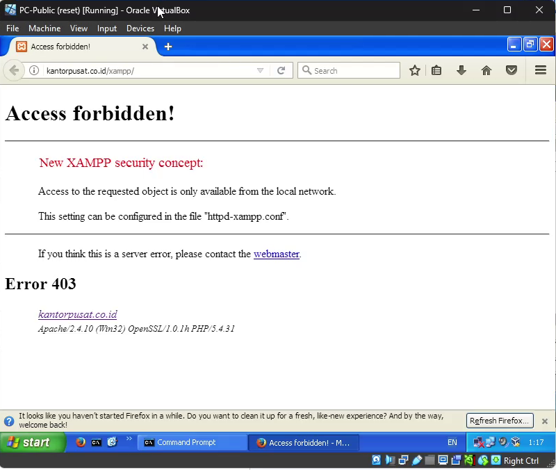Click the disconnected network tray icon
Image resolution: width=556 pixels, height=470 pixels.
coord(479,442)
